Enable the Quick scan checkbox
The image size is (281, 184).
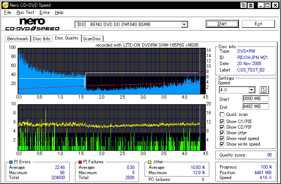tap(222, 114)
